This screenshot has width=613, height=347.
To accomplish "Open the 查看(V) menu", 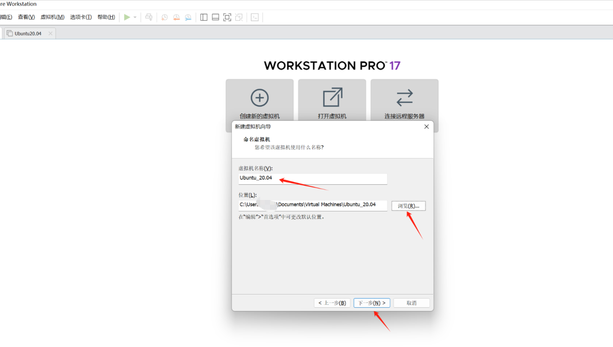I will (26, 17).
